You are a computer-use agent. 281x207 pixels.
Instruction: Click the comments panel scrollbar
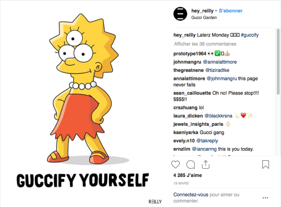coord(278,61)
